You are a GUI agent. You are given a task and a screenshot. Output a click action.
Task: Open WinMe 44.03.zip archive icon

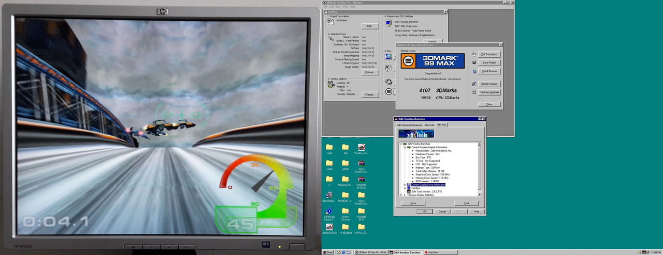362,180
